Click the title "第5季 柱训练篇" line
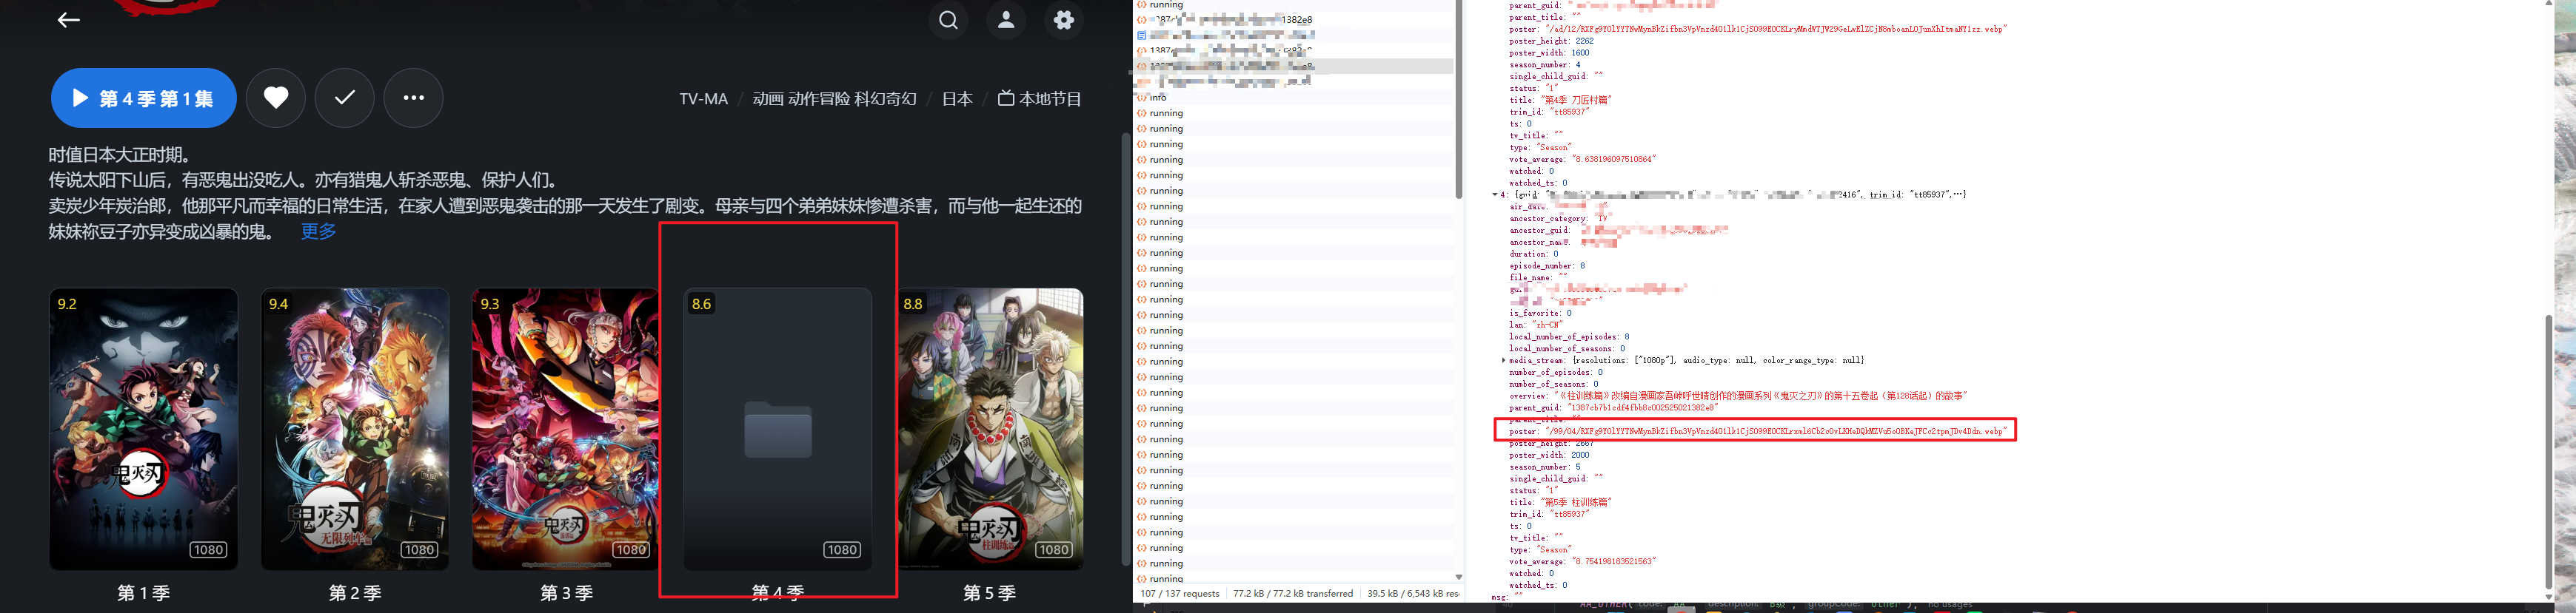2576x613 pixels. click(1561, 502)
